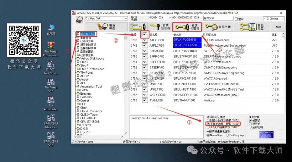Click the 查找文本 search text field
The image size is (292, 162).
[218, 18]
